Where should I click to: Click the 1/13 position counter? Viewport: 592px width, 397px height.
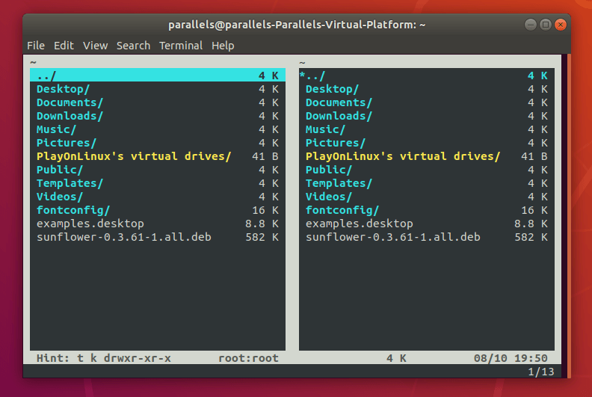tap(541, 372)
